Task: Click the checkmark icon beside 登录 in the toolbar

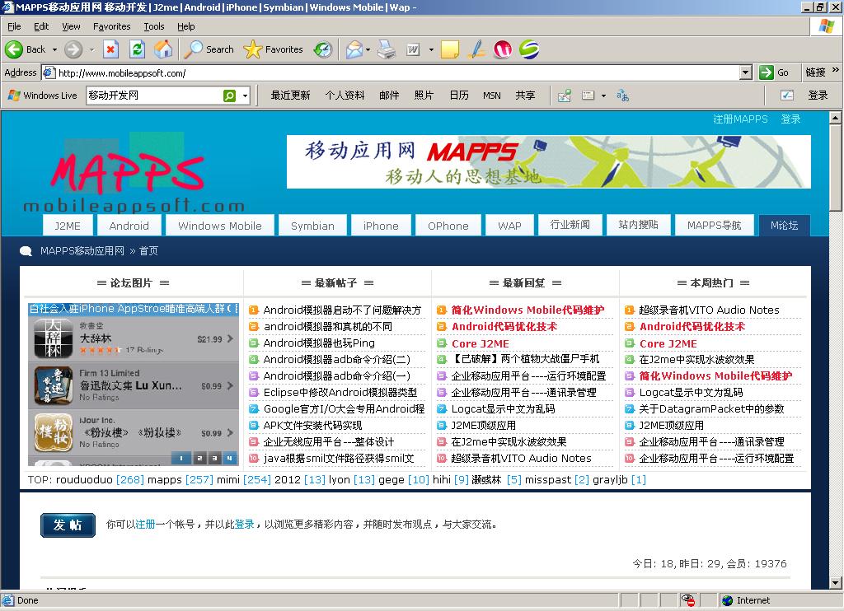Action: point(787,96)
